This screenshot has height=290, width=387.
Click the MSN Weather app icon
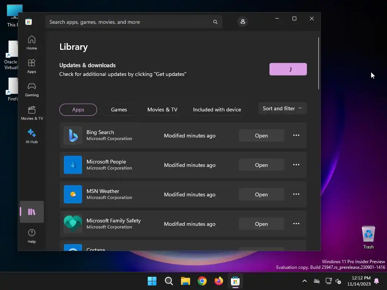[73, 194]
